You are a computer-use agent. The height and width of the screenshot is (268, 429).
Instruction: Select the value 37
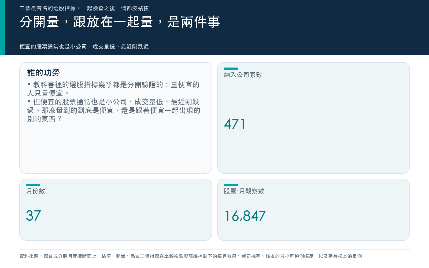point(34,216)
